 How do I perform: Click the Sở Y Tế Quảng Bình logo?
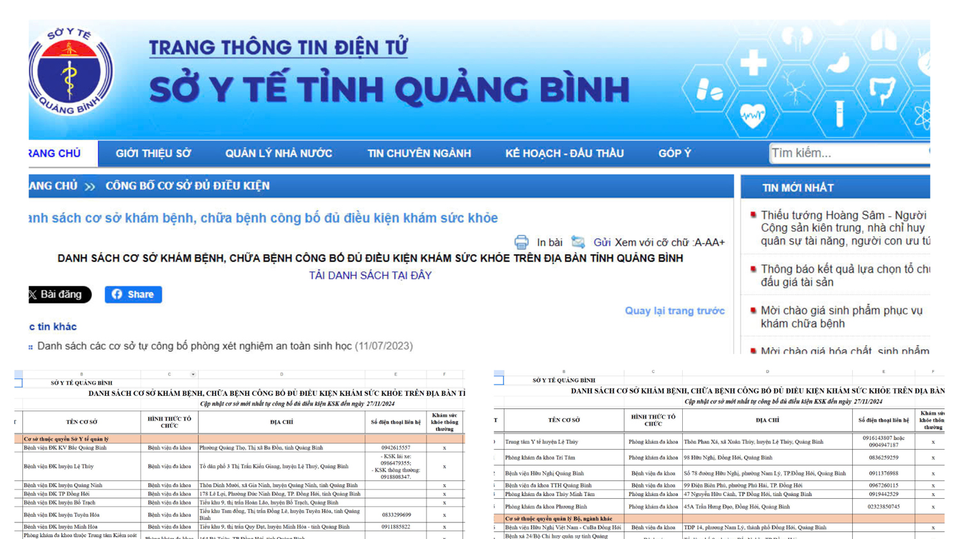tap(70, 72)
